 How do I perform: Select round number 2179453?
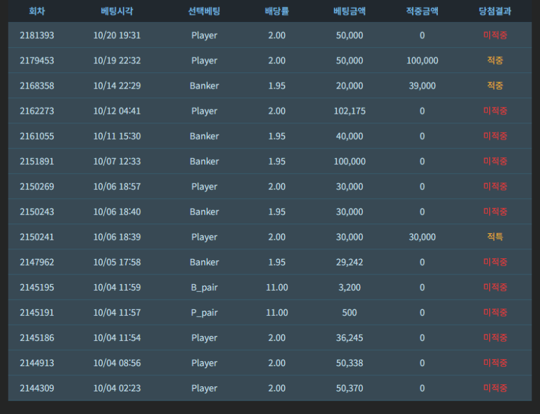[x=37, y=61]
